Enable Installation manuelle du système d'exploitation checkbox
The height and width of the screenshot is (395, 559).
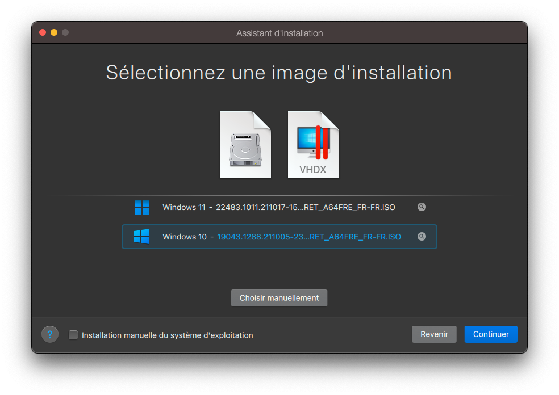[73, 335]
